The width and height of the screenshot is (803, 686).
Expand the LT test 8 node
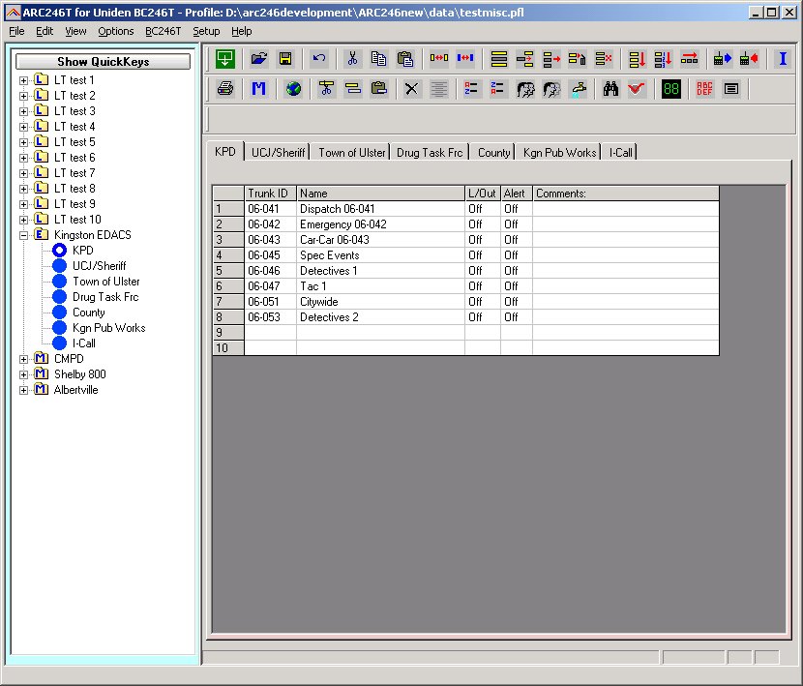point(23,189)
